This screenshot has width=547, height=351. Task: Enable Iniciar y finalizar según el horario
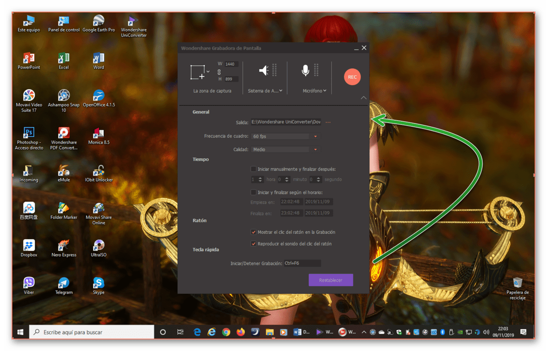click(x=253, y=192)
